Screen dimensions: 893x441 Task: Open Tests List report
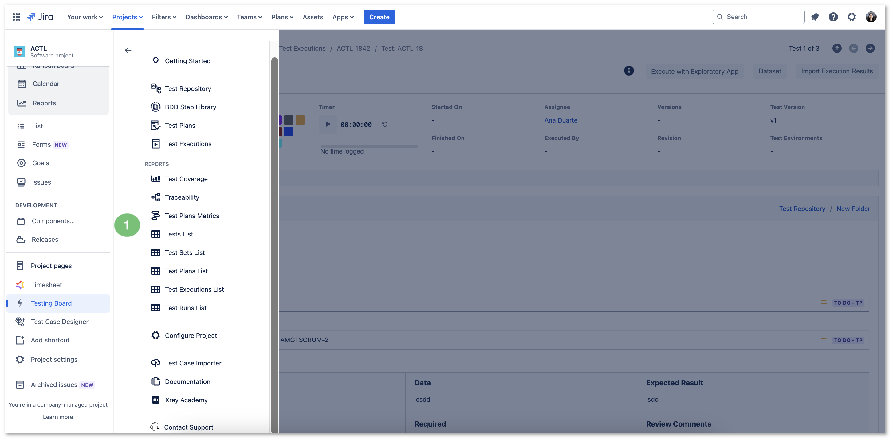pos(179,234)
